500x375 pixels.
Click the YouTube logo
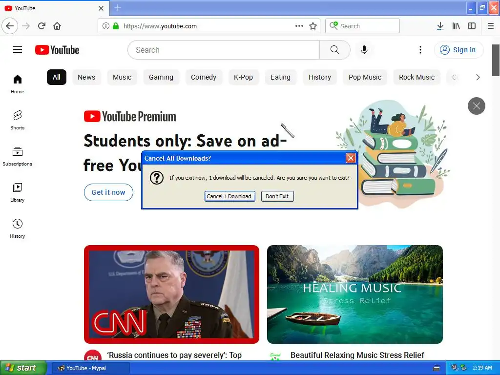57,50
